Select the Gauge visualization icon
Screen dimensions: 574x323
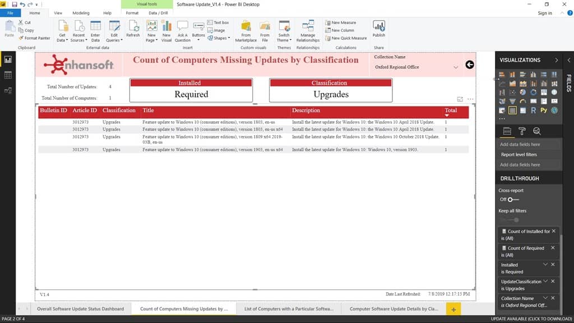[522, 101]
